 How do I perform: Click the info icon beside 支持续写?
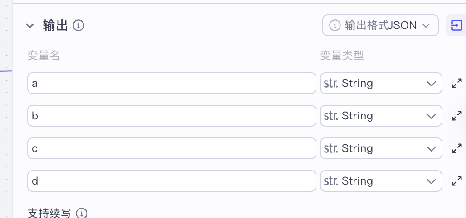click(82, 213)
